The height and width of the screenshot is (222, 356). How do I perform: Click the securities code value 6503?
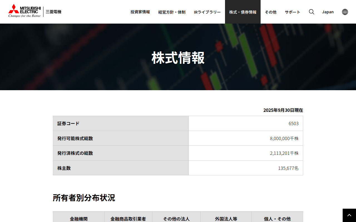tap(294, 123)
